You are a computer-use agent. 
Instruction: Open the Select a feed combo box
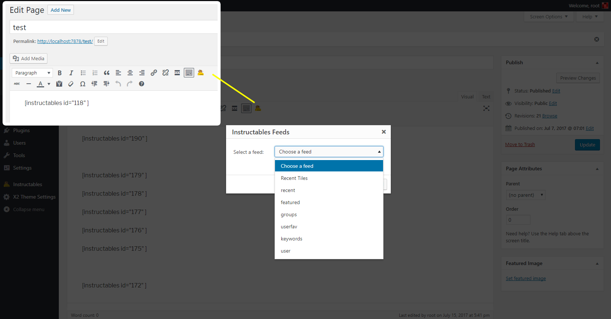tap(329, 152)
